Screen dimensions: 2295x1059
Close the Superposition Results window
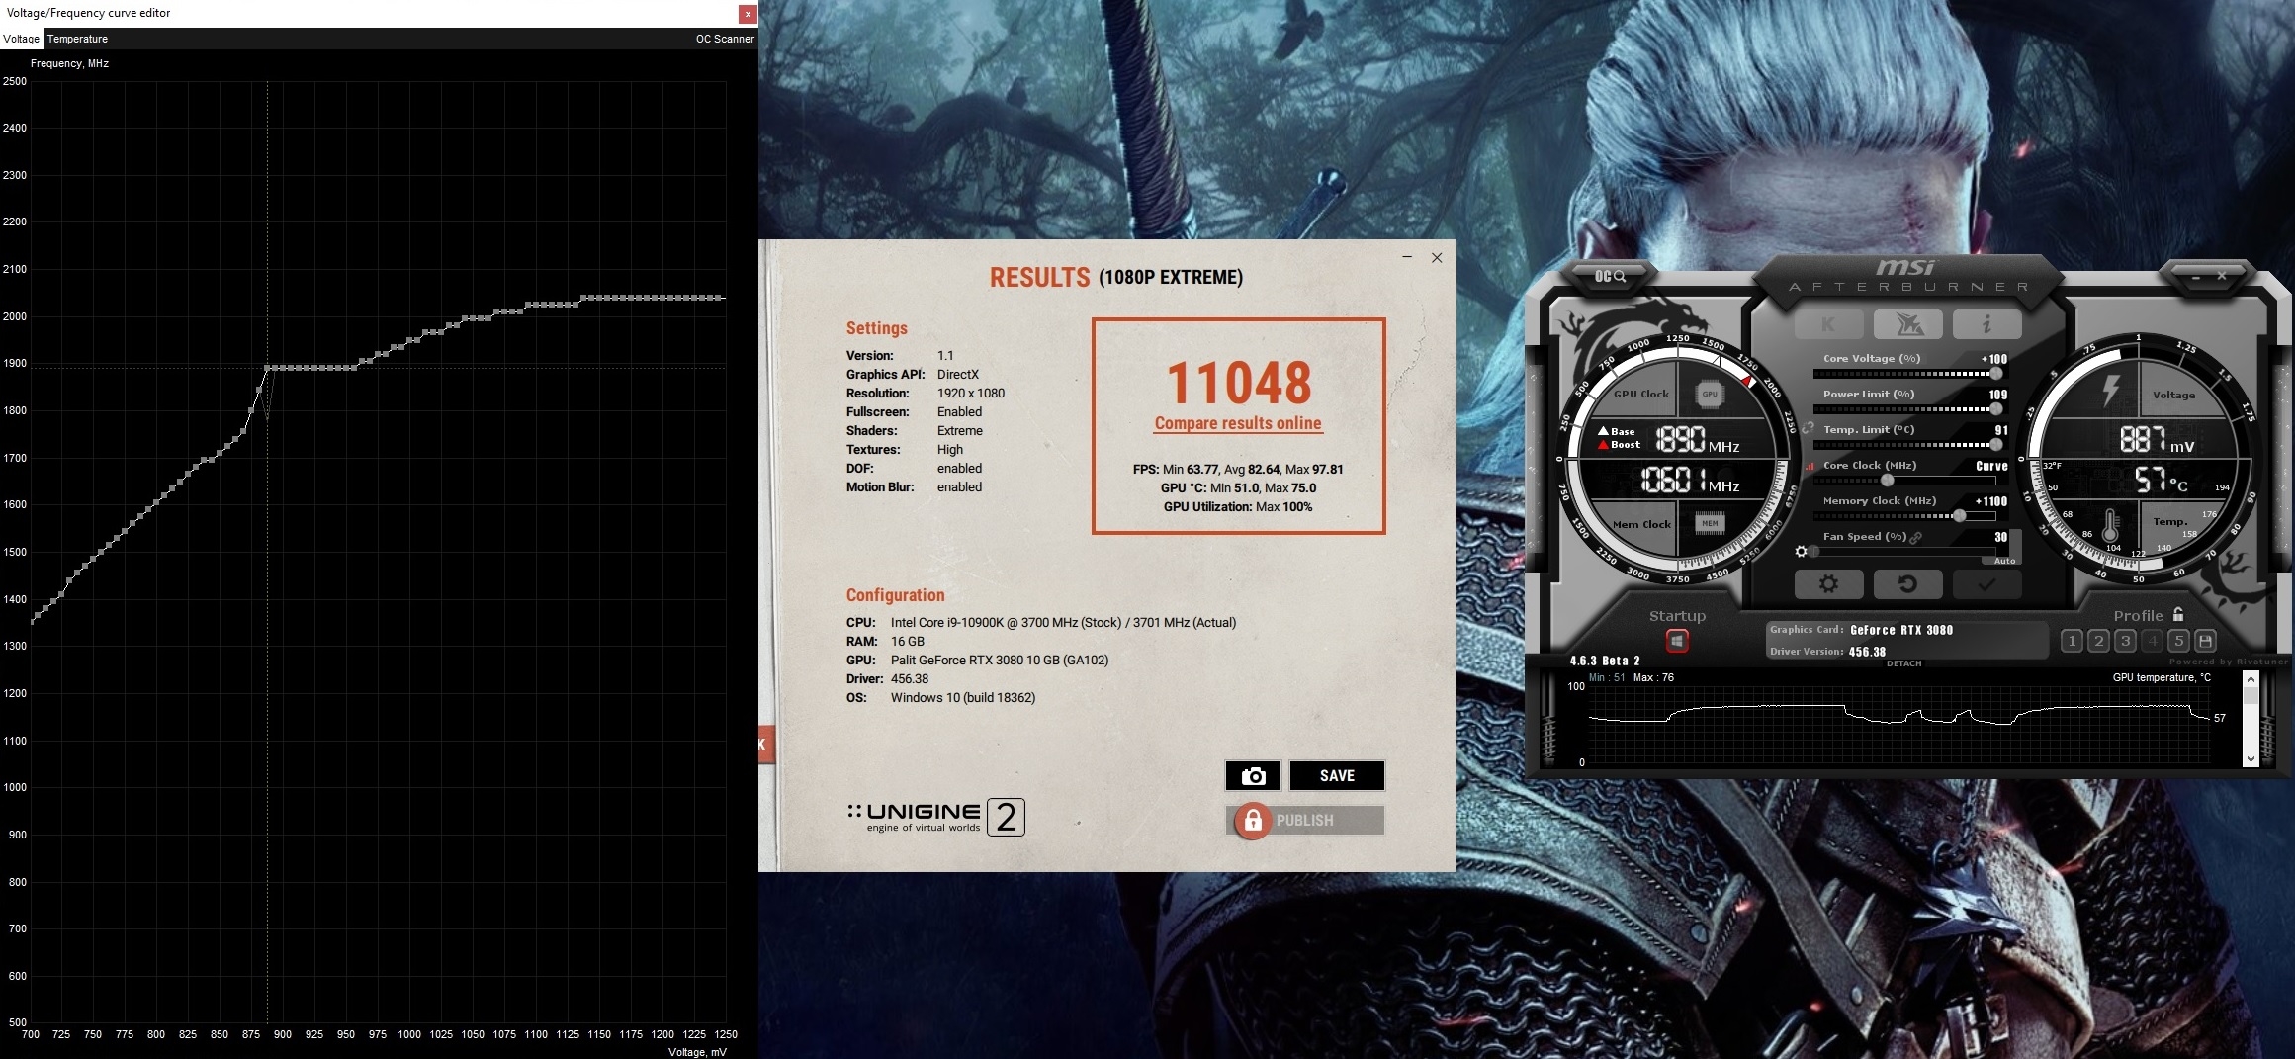pos(1437,258)
